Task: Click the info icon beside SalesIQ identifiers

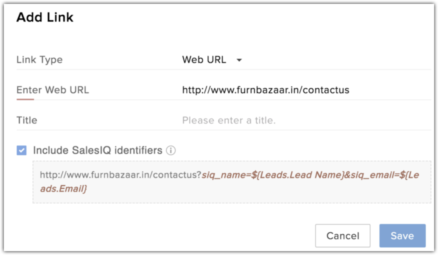Action: coord(171,151)
